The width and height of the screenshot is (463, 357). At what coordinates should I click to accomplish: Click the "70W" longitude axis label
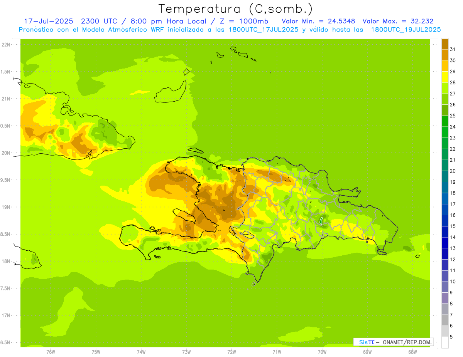[x=322, y=352]
